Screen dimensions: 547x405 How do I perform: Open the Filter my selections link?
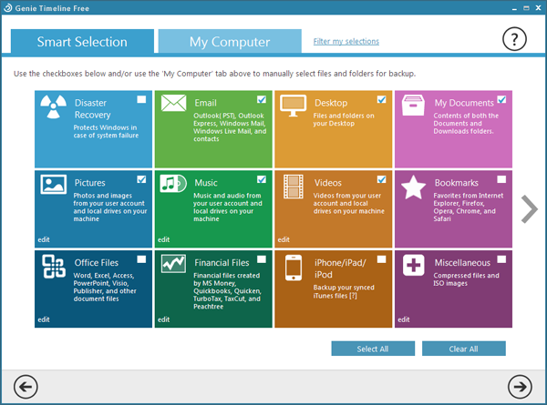coord(346,42)
